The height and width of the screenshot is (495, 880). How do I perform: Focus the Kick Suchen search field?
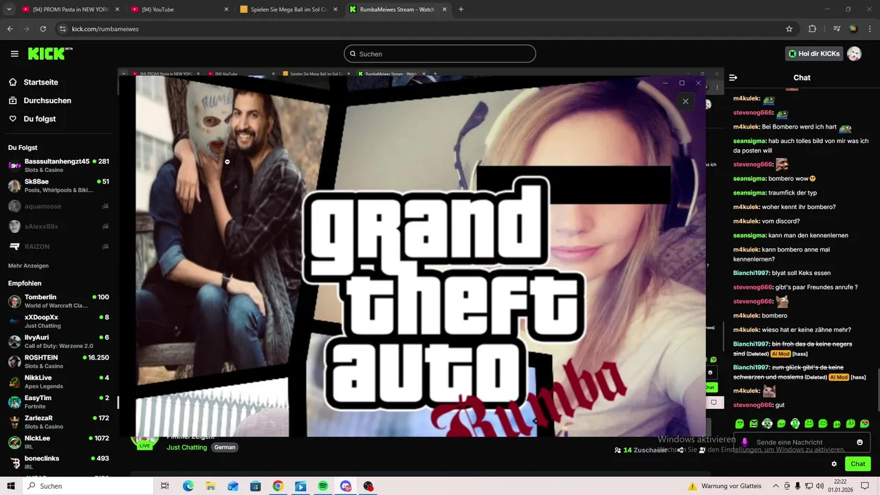pyautogui.click(x=440, y=54)
